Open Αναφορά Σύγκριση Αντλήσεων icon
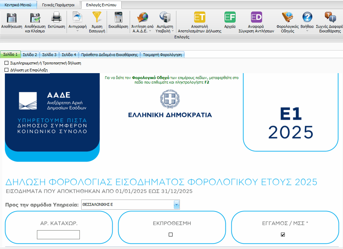The height and width of the screenshot is (249, 343). 256,18
